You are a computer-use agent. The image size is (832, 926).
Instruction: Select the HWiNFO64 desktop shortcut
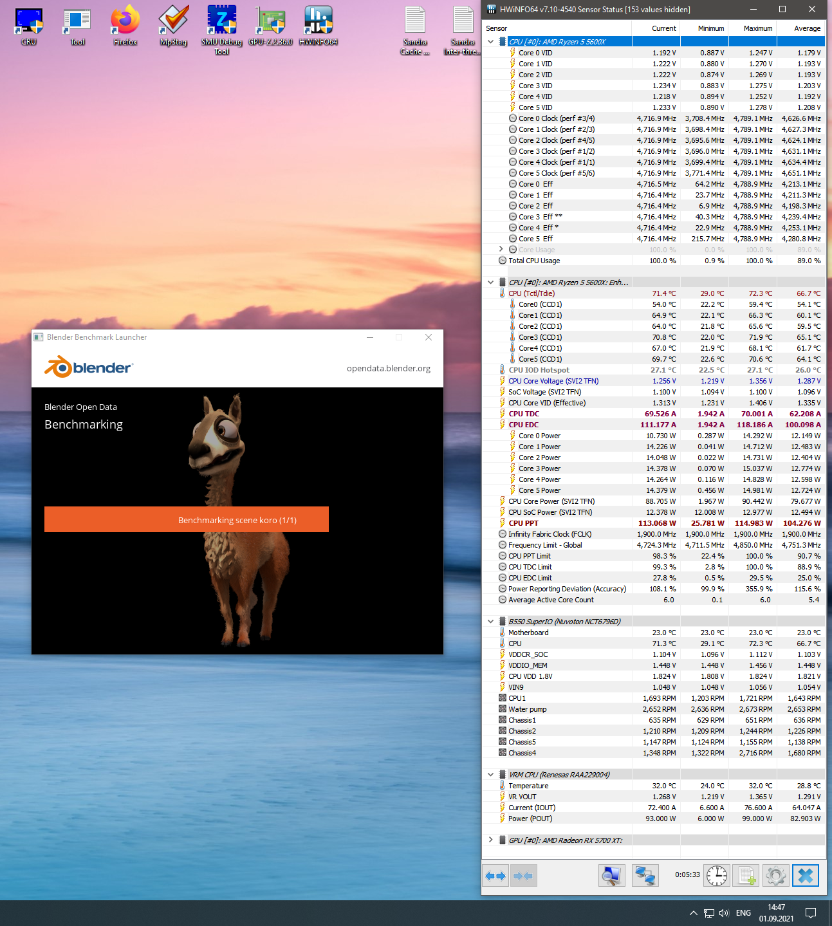click(319, 26)
